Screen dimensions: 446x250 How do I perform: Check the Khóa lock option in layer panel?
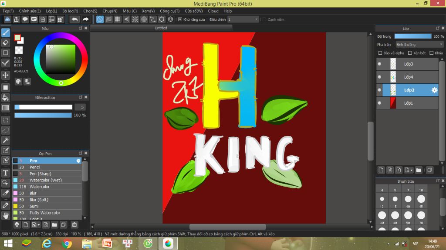tap(432, 53)
